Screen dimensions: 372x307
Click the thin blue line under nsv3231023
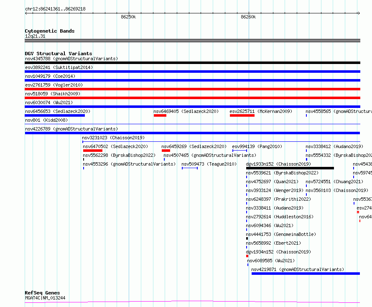(x=221, y=142)
